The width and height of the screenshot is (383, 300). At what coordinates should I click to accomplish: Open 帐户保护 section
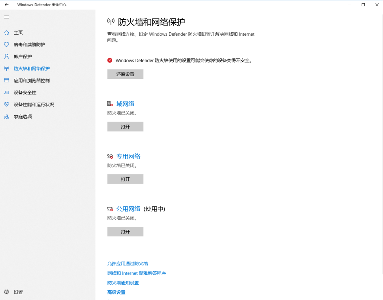point(23,57)
